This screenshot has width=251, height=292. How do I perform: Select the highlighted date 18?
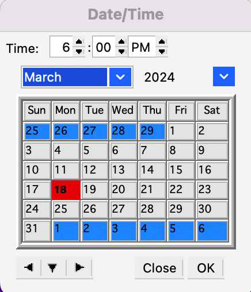[x=66, y=190]
